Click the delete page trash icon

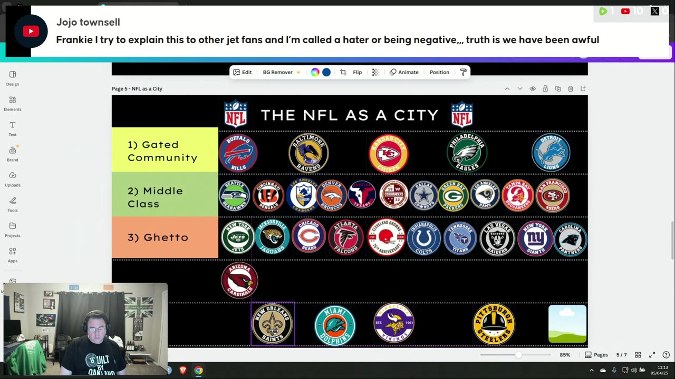pos(571,88)
